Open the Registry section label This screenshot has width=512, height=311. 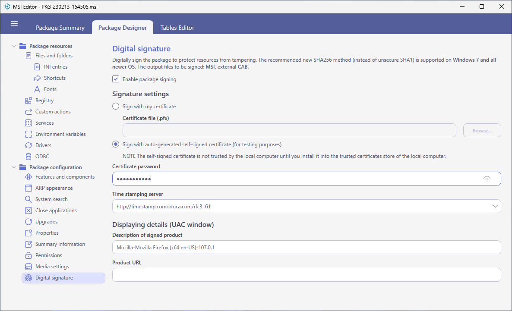[x=44, y=101]
